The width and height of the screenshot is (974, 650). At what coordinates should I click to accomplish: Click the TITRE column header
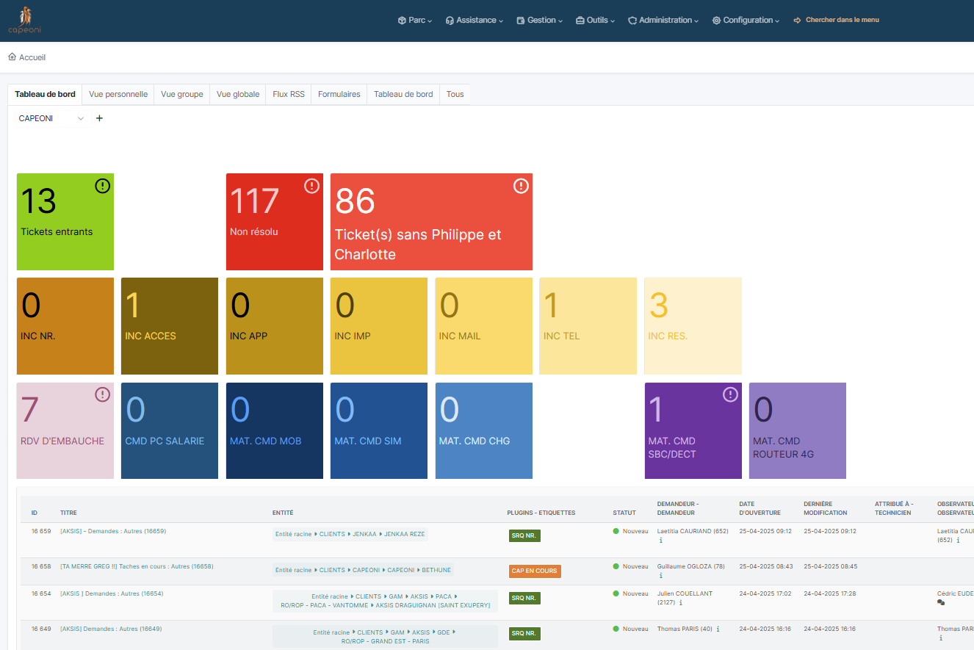coord(68,513)
